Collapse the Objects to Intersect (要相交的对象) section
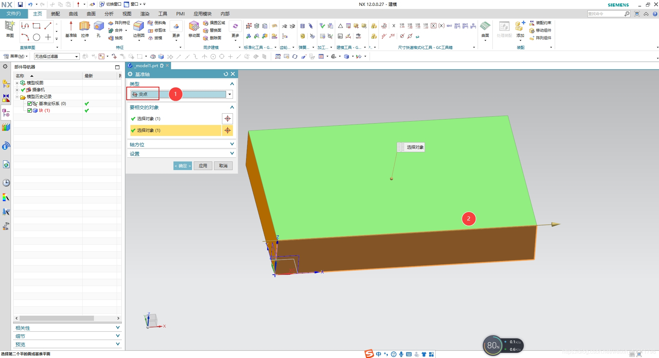This screenshot has height=358, width=659. pos(232,107)
